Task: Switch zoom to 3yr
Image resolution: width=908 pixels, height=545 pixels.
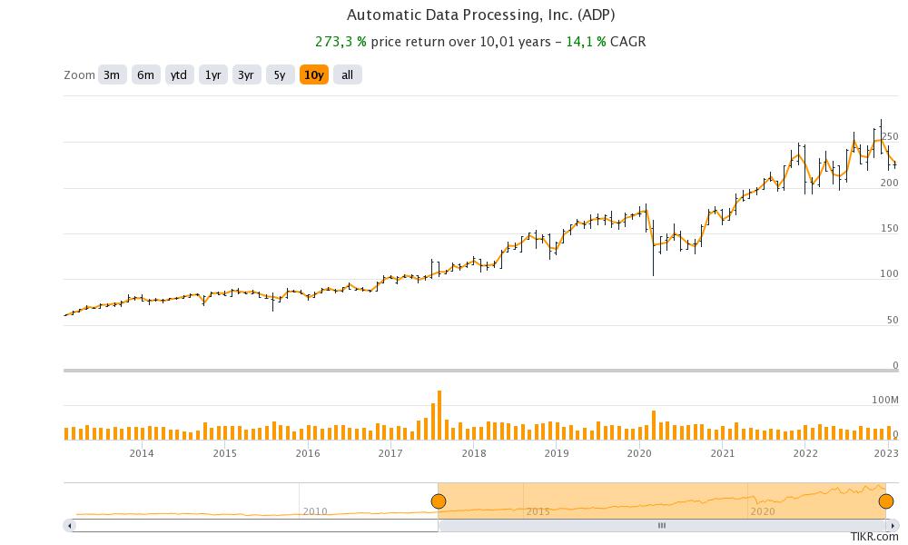Action: pyautogui.click(x=246, y=74)
